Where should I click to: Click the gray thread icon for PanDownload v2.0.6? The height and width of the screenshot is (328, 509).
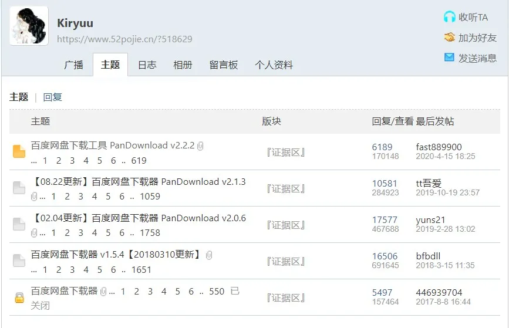pos(19,224)
